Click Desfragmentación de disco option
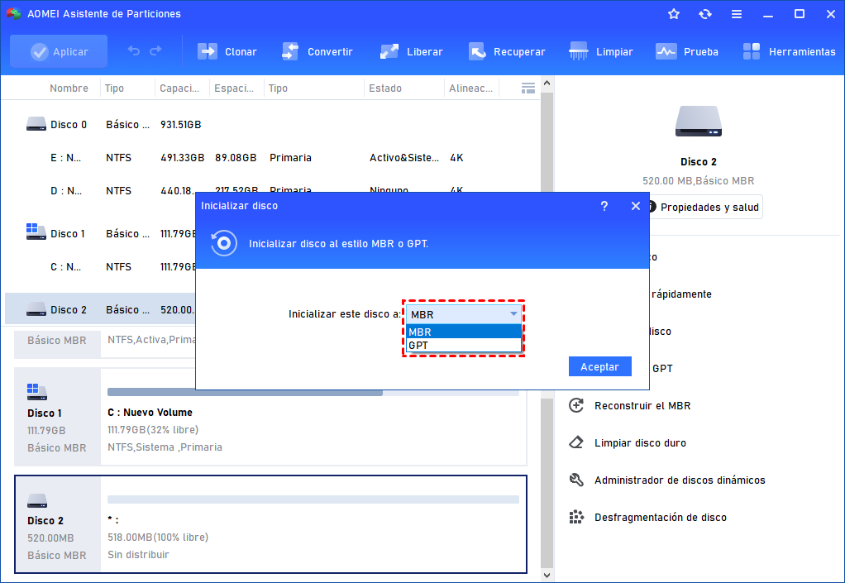The image size is (845, 583). point(660,518)
